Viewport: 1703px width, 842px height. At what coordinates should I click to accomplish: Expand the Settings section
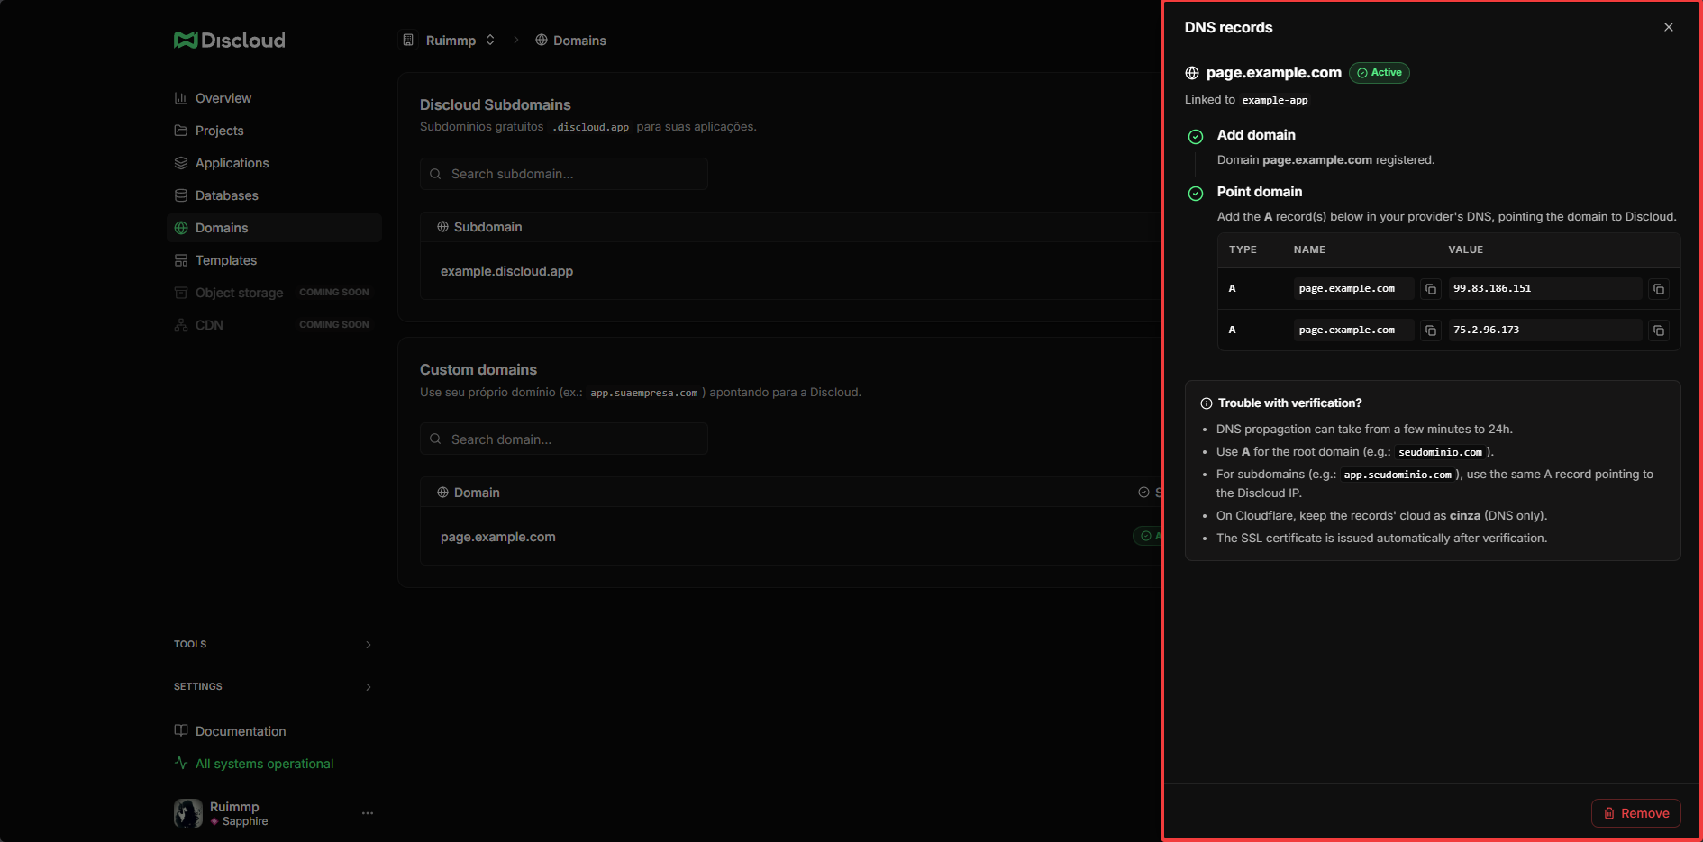tap(274, 686)
